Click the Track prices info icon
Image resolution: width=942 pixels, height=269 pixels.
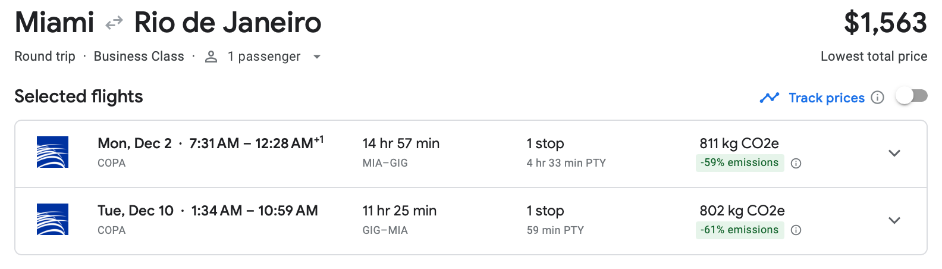pos(877,98)
